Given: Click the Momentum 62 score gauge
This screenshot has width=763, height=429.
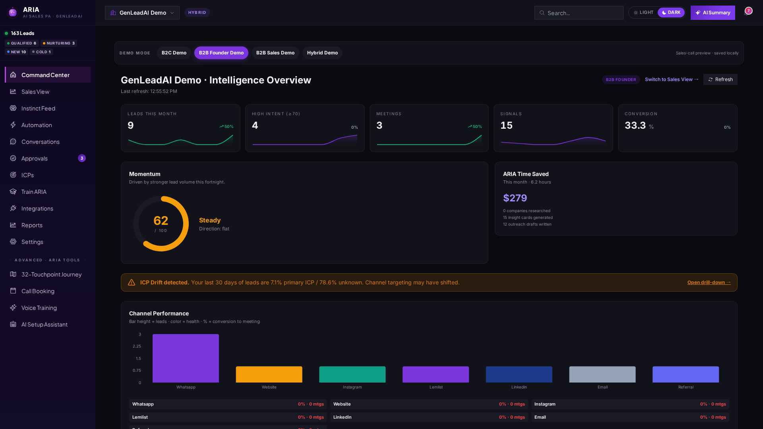Looking at the screenshot, I should pos(161,224).
